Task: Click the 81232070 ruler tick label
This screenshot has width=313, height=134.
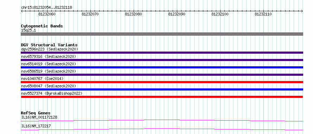Action: (x=90, y=14)
